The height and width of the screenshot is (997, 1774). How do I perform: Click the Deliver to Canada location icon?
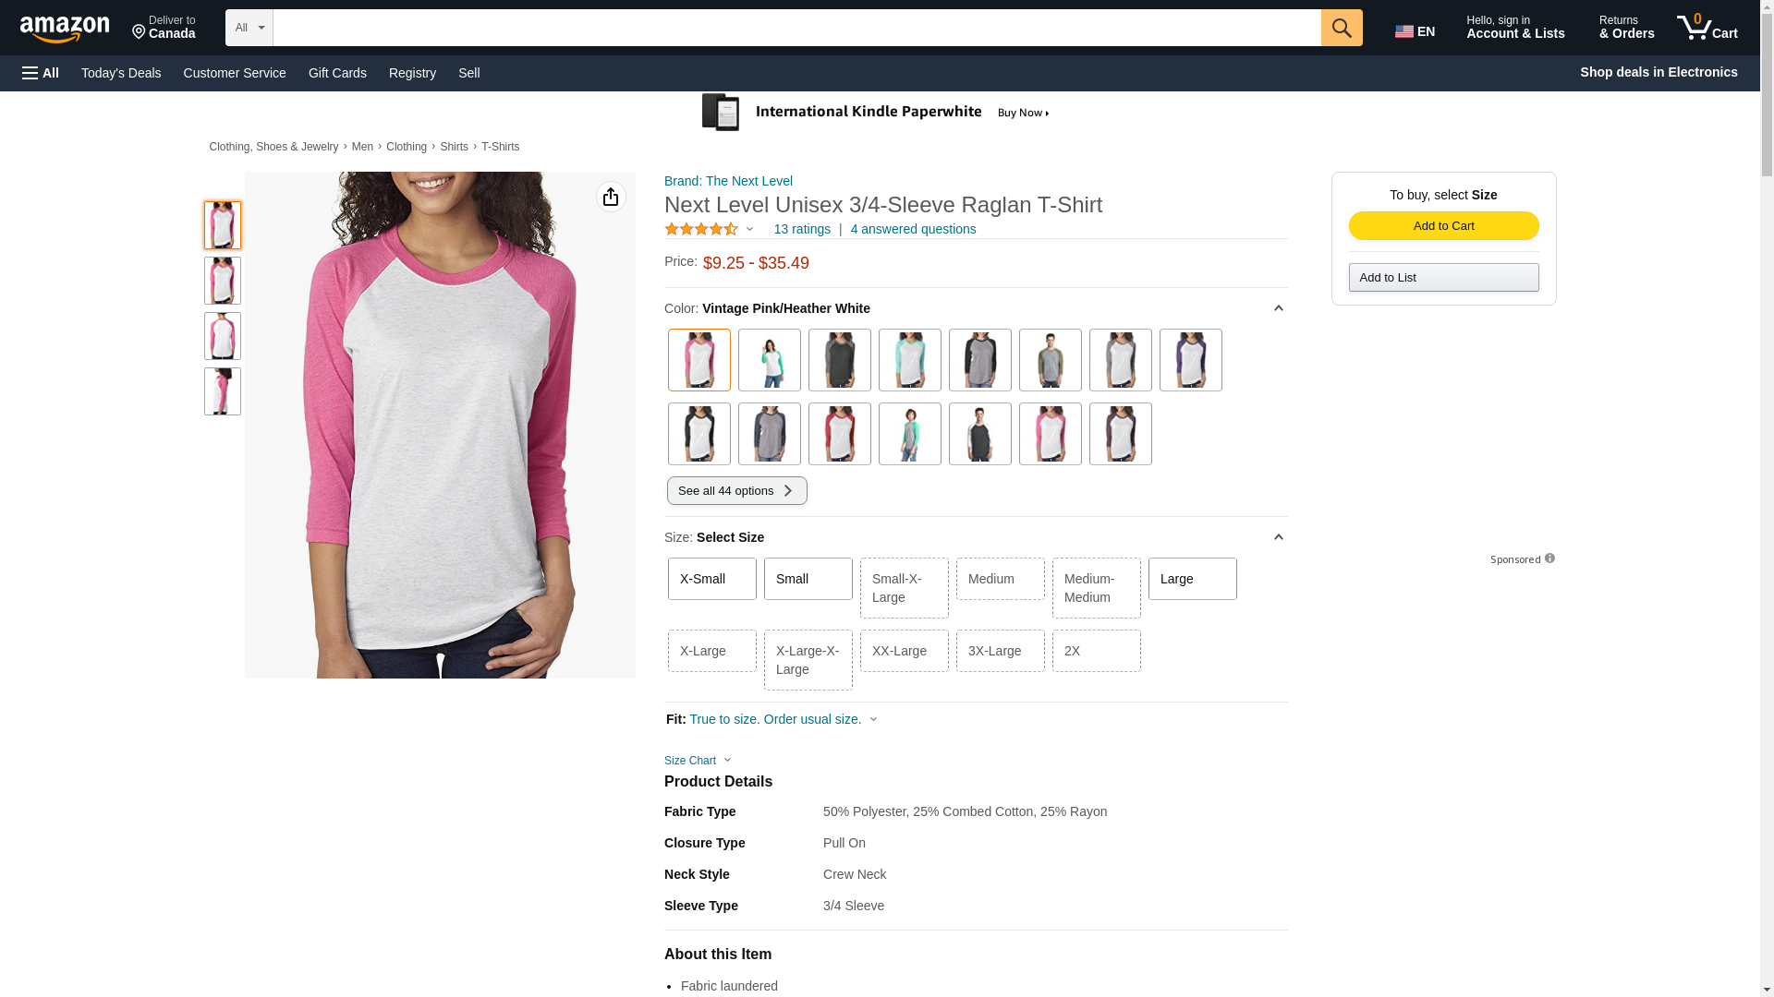tap(140, 33)
